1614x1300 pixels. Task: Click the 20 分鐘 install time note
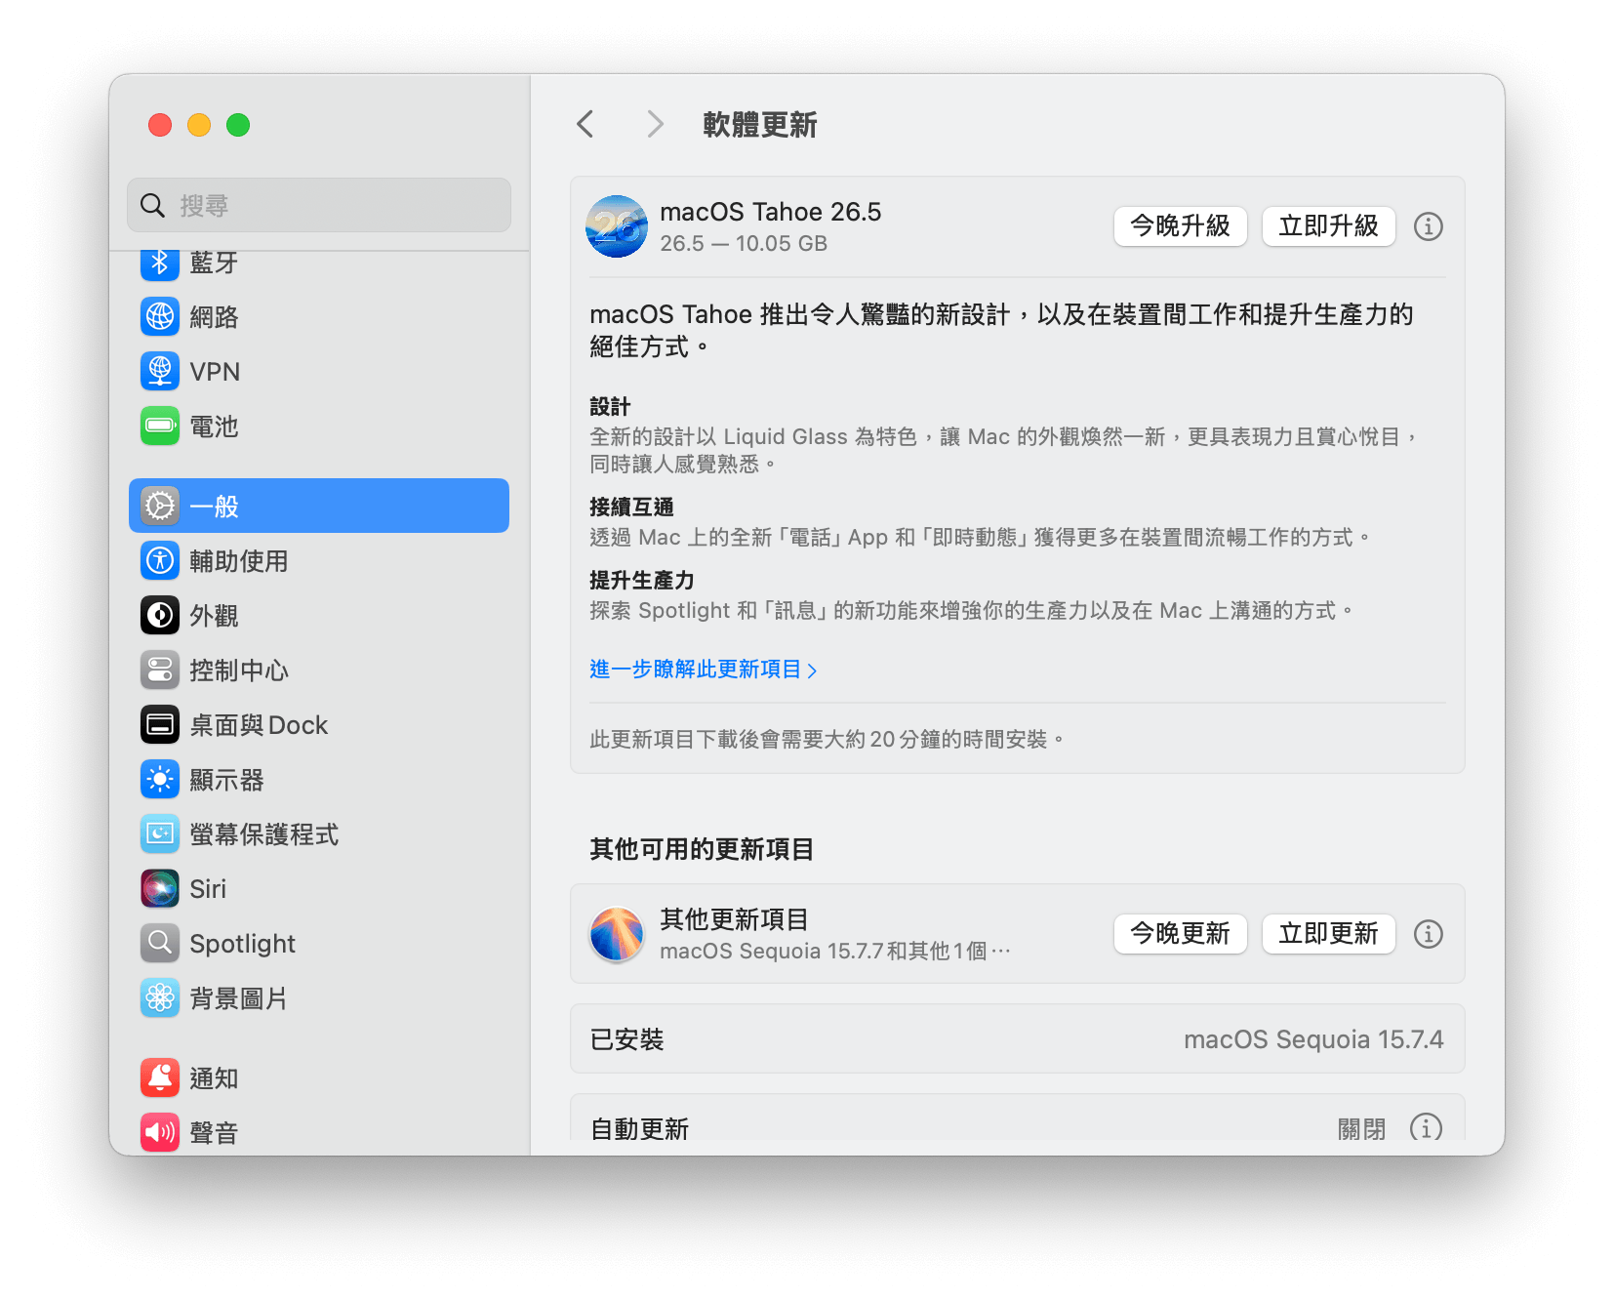(826, 740)
